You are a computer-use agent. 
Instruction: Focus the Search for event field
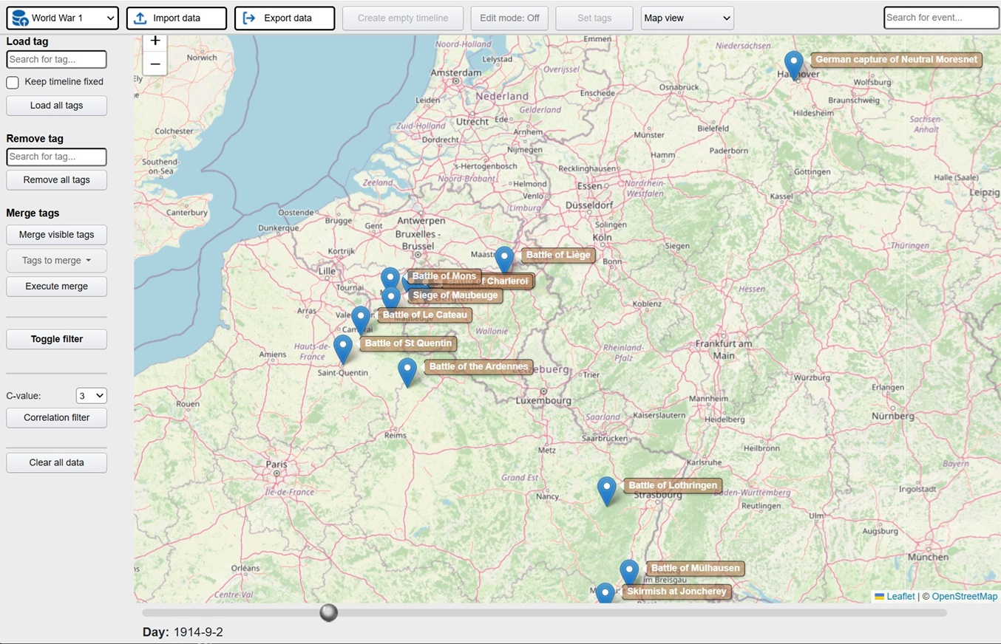940,18
